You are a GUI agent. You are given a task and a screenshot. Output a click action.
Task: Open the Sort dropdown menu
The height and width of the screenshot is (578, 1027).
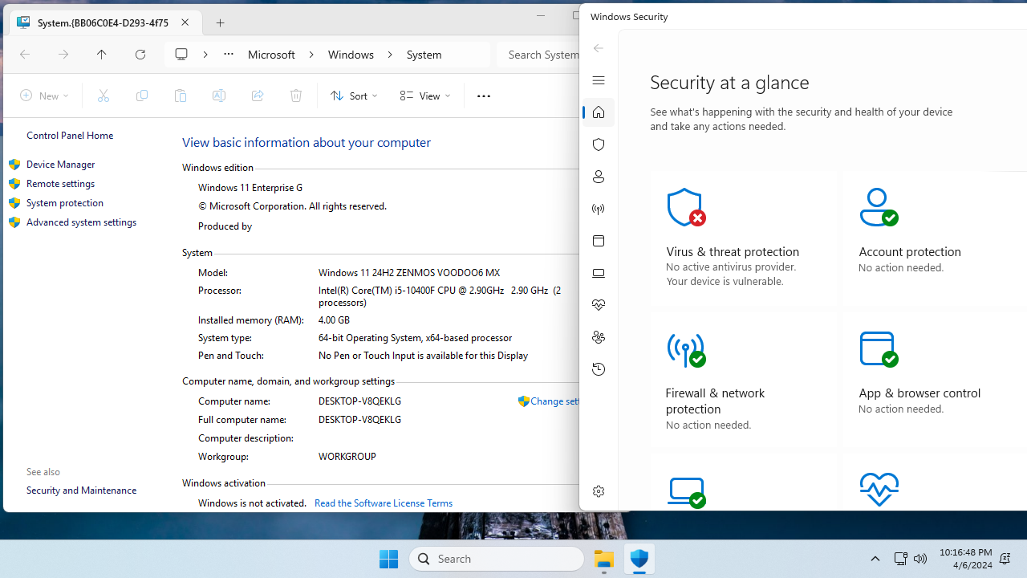354,96
